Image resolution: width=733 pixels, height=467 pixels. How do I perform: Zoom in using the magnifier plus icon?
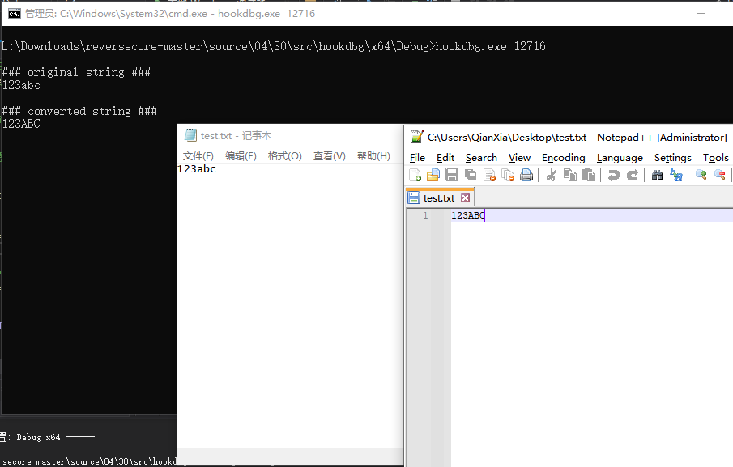point(701,174)
